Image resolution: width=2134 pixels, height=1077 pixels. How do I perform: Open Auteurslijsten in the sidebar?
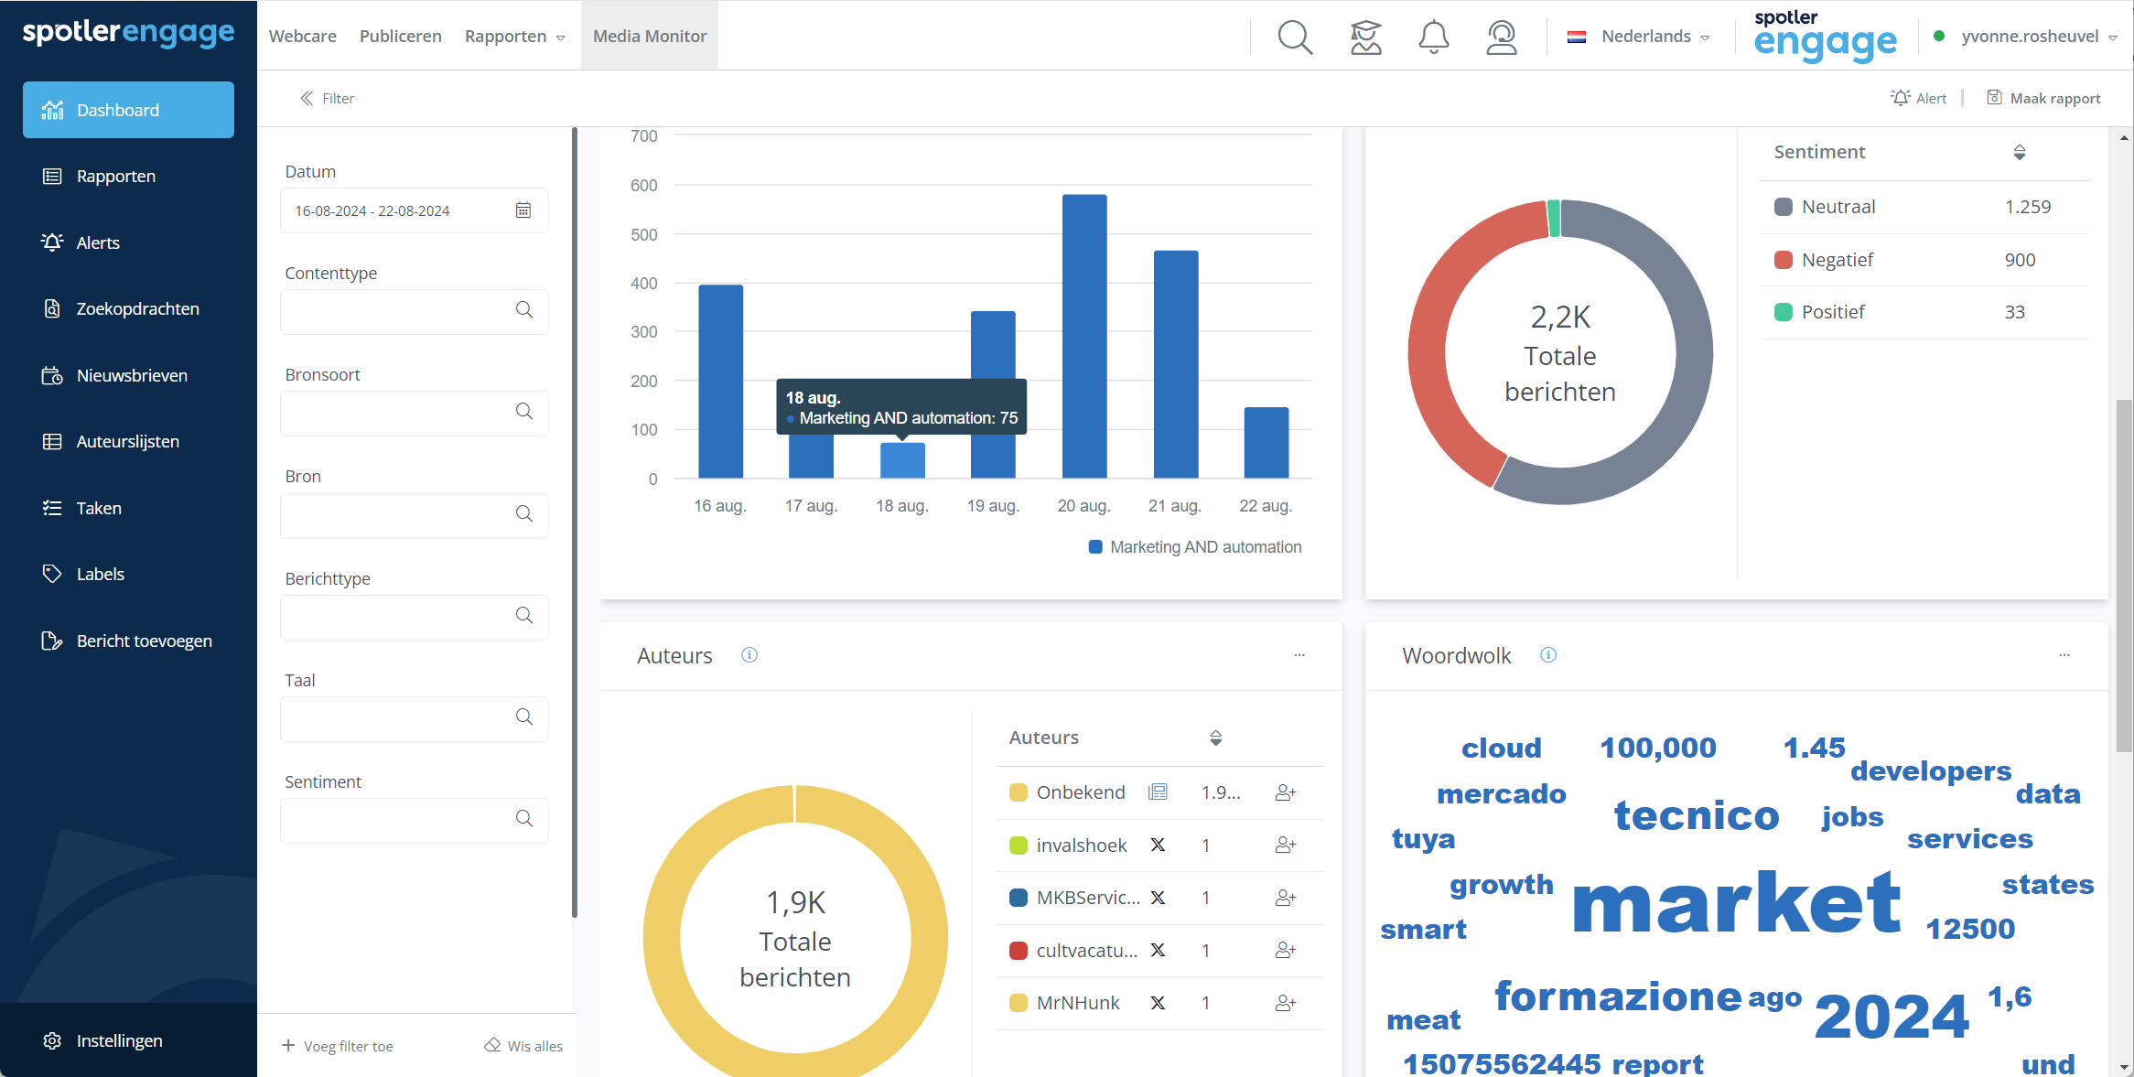point(127,441)
